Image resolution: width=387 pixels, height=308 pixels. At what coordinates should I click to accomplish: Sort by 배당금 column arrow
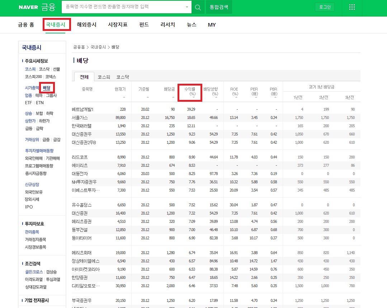click(173, 97)
